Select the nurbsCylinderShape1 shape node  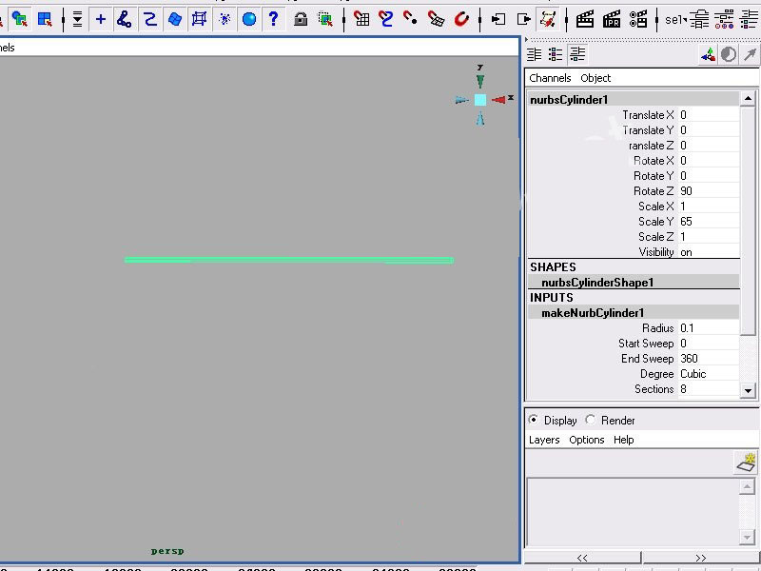[634, 283]
